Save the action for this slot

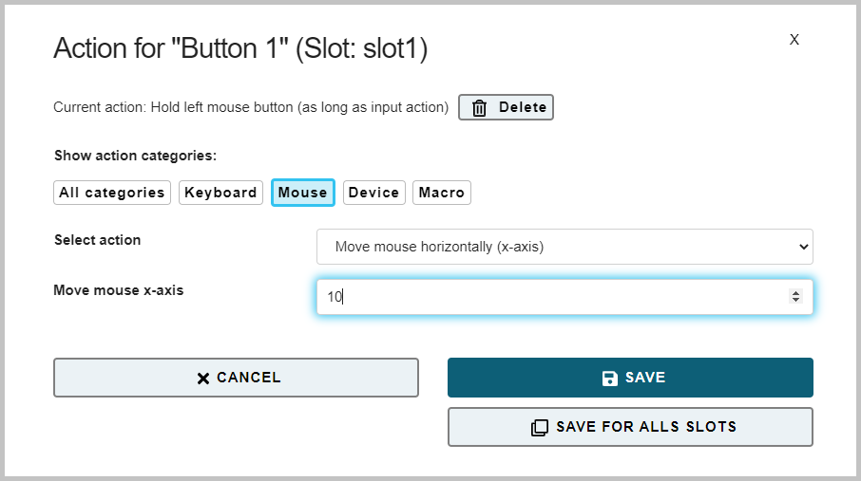click(x=630, y=378)
